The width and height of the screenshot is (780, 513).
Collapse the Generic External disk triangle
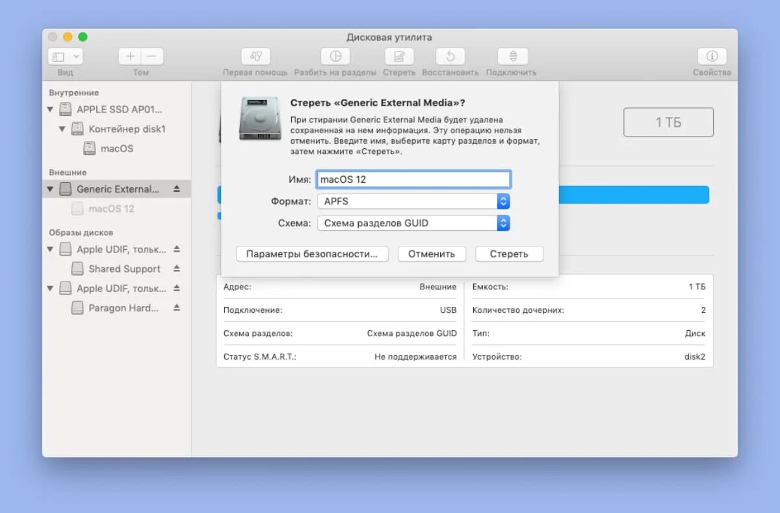pyautogui.click(x=50, y=189)
